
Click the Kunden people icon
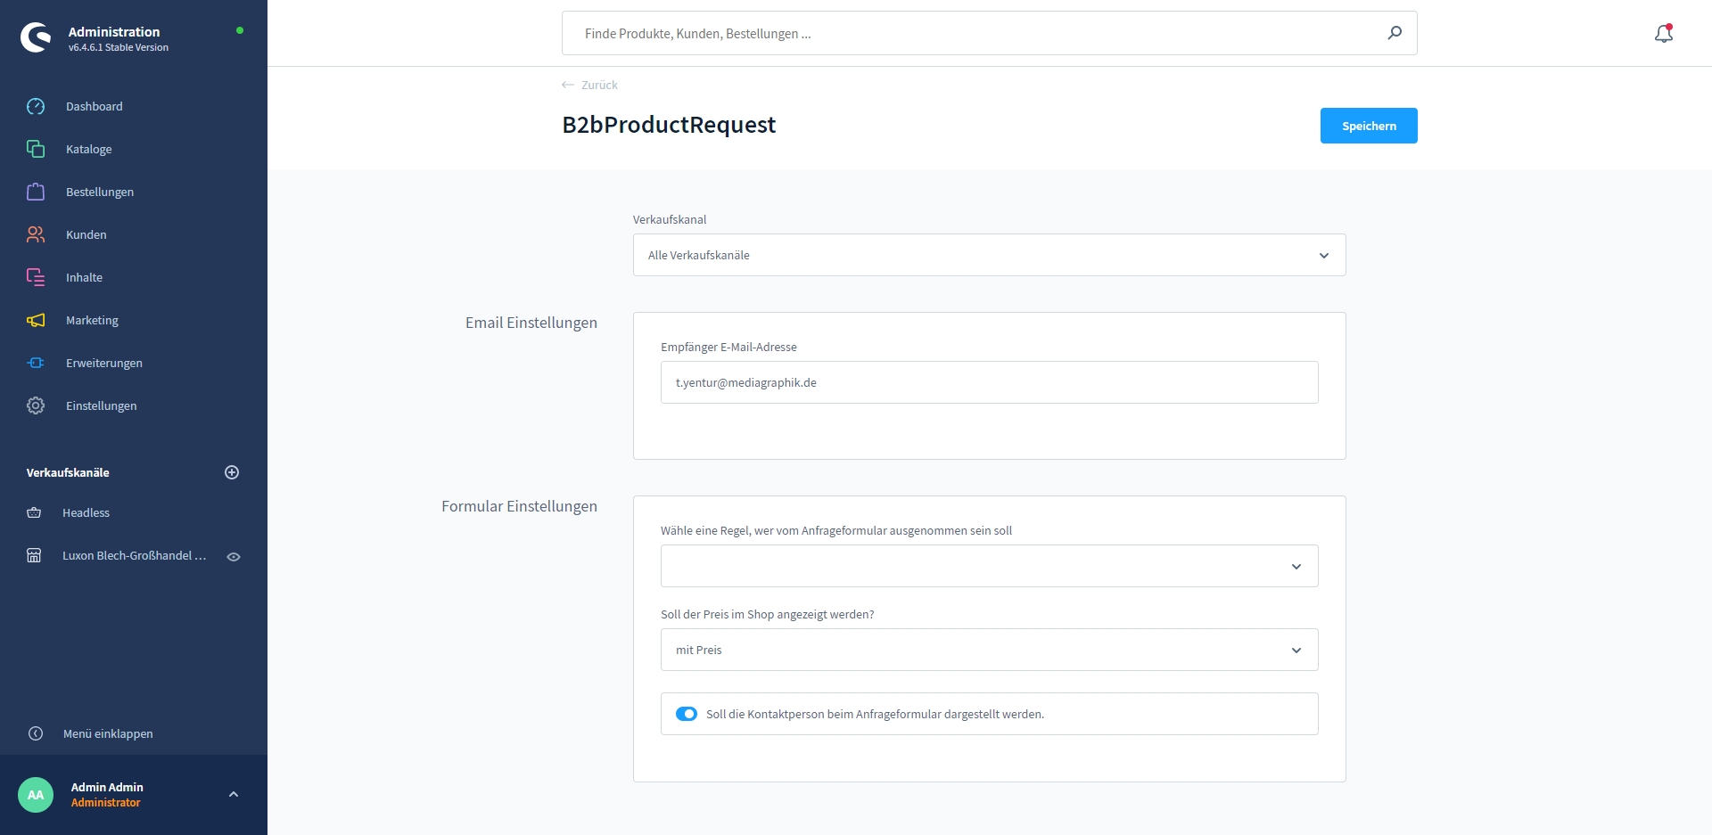coord(36,235)
